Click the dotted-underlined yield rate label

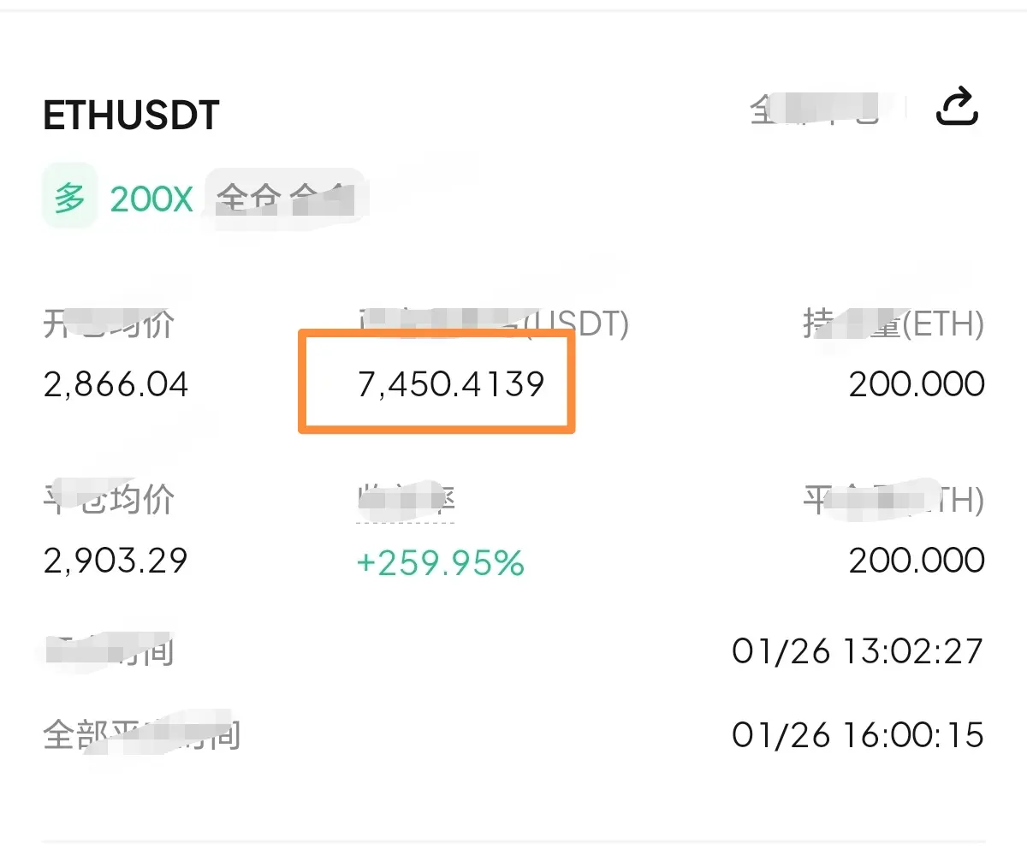click(x=407, y=500)
